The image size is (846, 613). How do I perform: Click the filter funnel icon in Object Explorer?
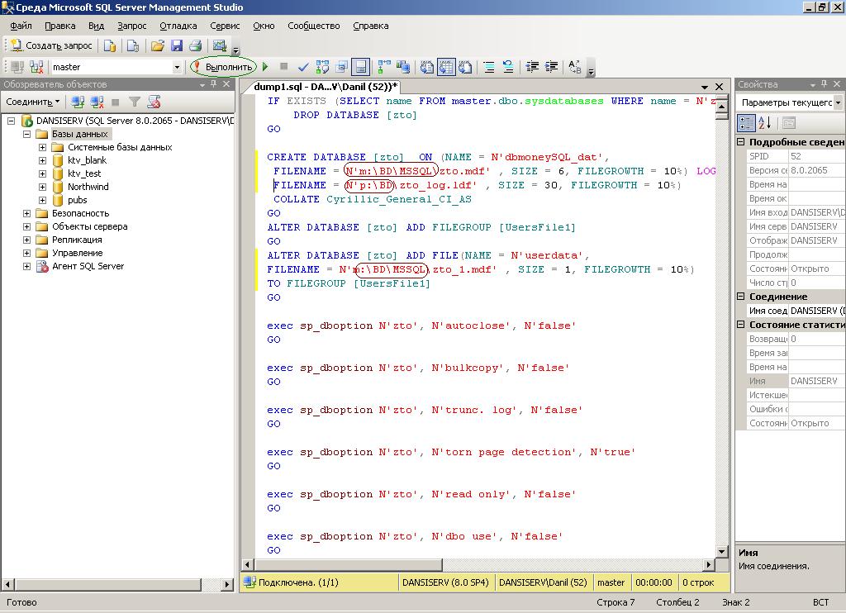click(135, 102)
